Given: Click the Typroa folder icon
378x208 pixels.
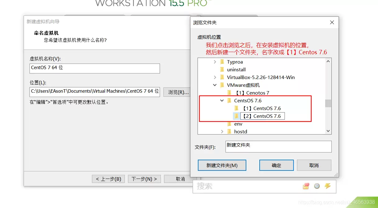Looking at the screenshot, I should (x=222, y=62).
